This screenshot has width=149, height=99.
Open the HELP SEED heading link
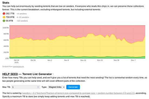coord(10,74)
